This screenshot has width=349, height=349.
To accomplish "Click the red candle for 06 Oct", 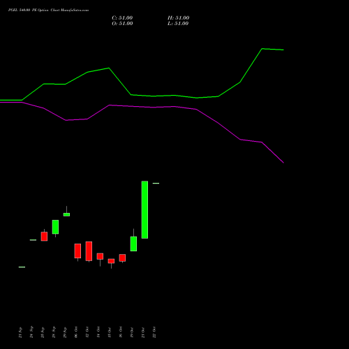I will click(x=77, y=251).
